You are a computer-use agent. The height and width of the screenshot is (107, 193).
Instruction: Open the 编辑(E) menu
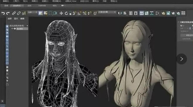click(6, 1)
